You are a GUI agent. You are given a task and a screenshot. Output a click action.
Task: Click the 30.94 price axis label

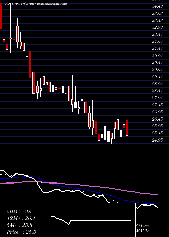pyautogui.click(x=158, y=56)
